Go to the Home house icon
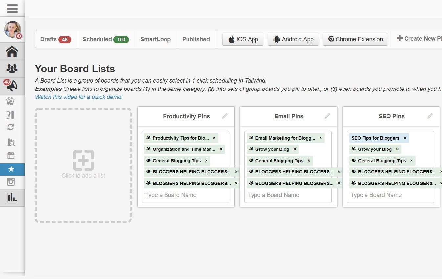This screenshot has height=279, width=442. [12, 51]
